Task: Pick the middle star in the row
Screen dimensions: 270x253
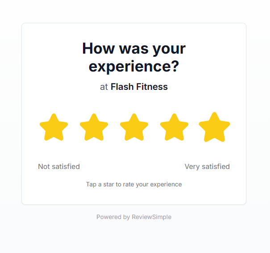Action: click(x=134, y=127)
